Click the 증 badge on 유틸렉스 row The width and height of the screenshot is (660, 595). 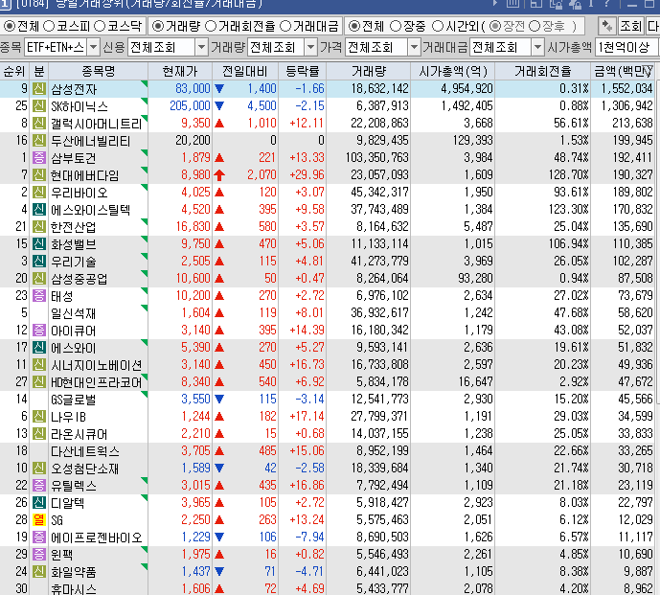coord(39,486)
